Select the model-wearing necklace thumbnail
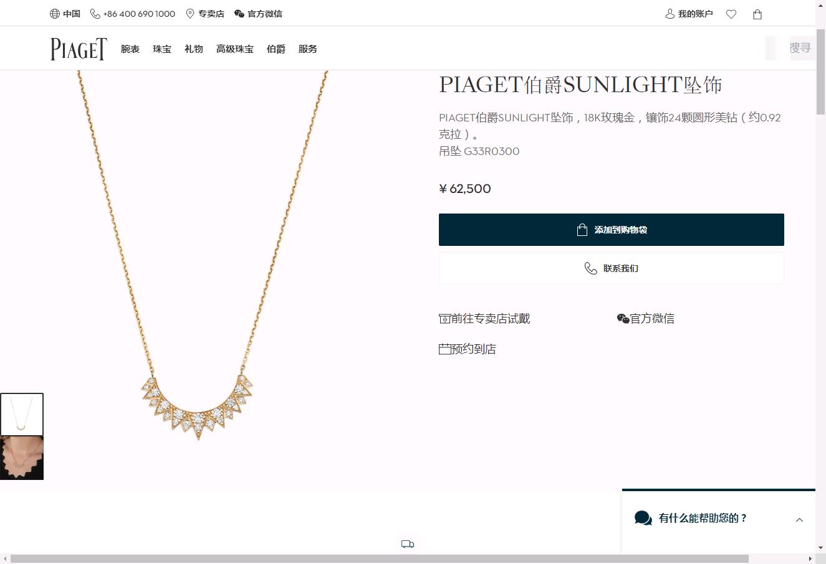Viewport: 826px width, 564px height. tap(22, 458)
